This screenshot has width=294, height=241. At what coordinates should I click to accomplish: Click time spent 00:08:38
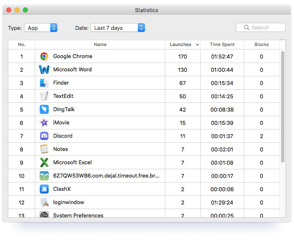222,110
